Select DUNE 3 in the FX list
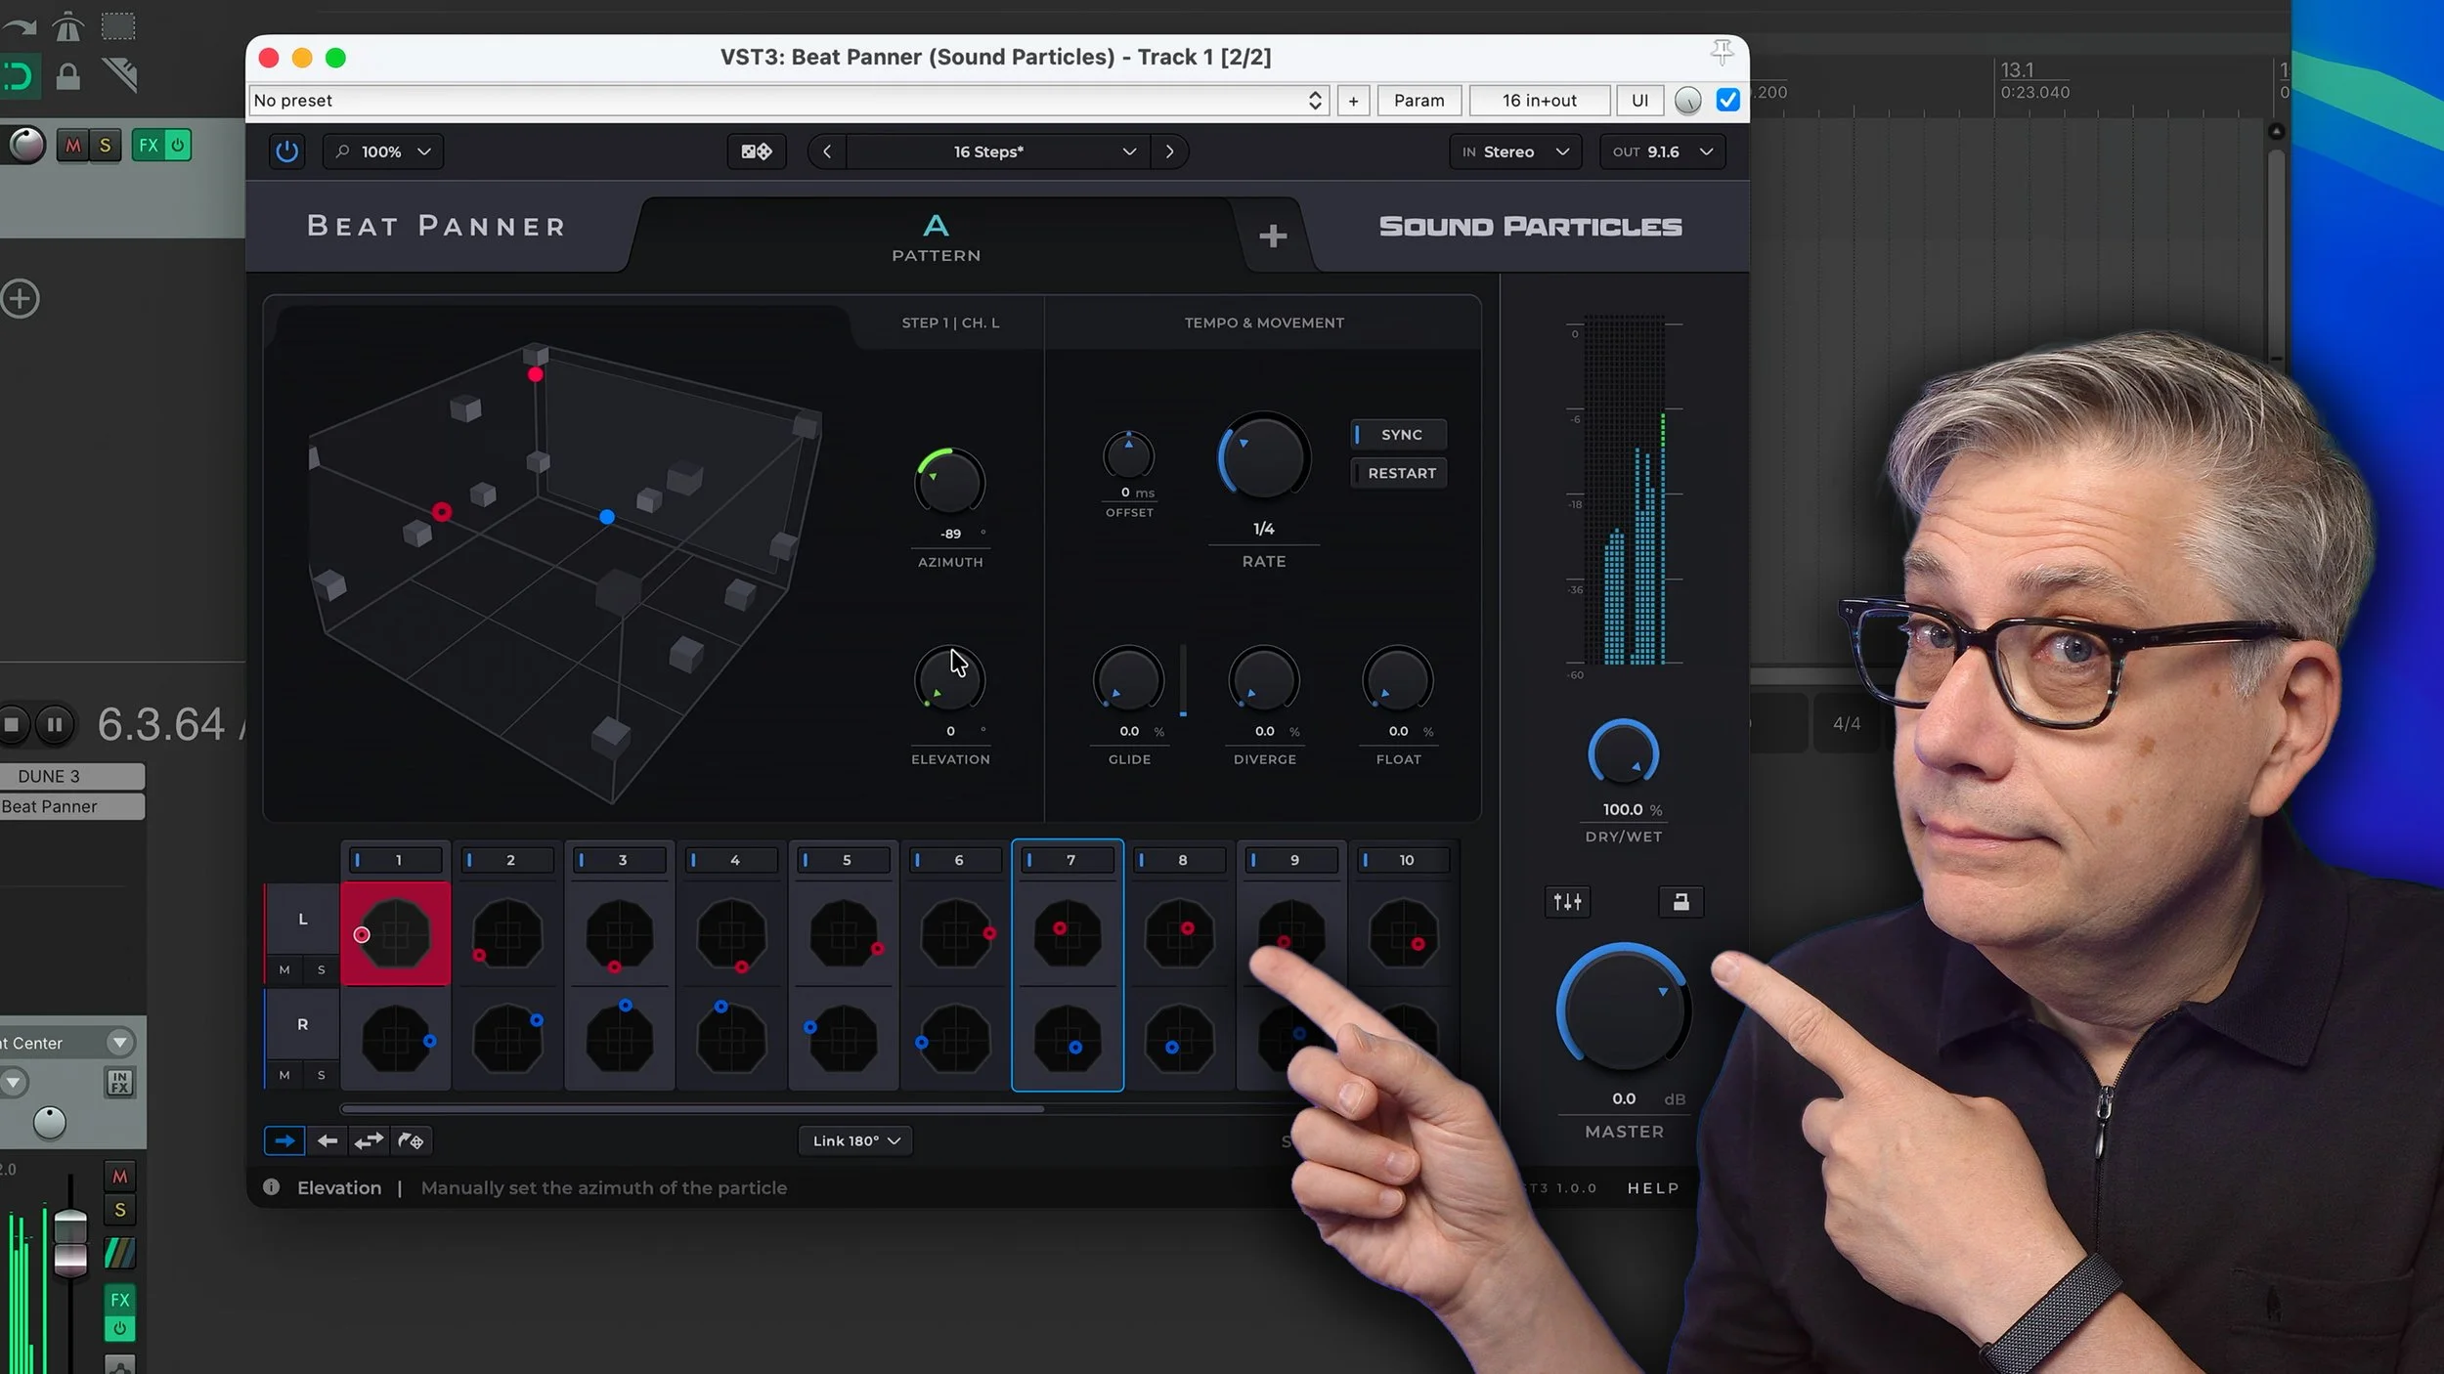Screen dimensions: 2444x1374 click(x=72, y=776)
